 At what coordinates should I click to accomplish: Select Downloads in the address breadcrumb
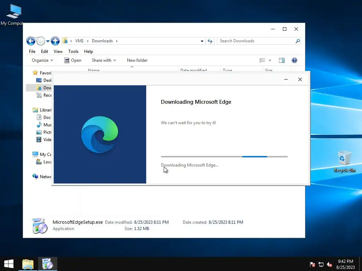click(102, 41)
